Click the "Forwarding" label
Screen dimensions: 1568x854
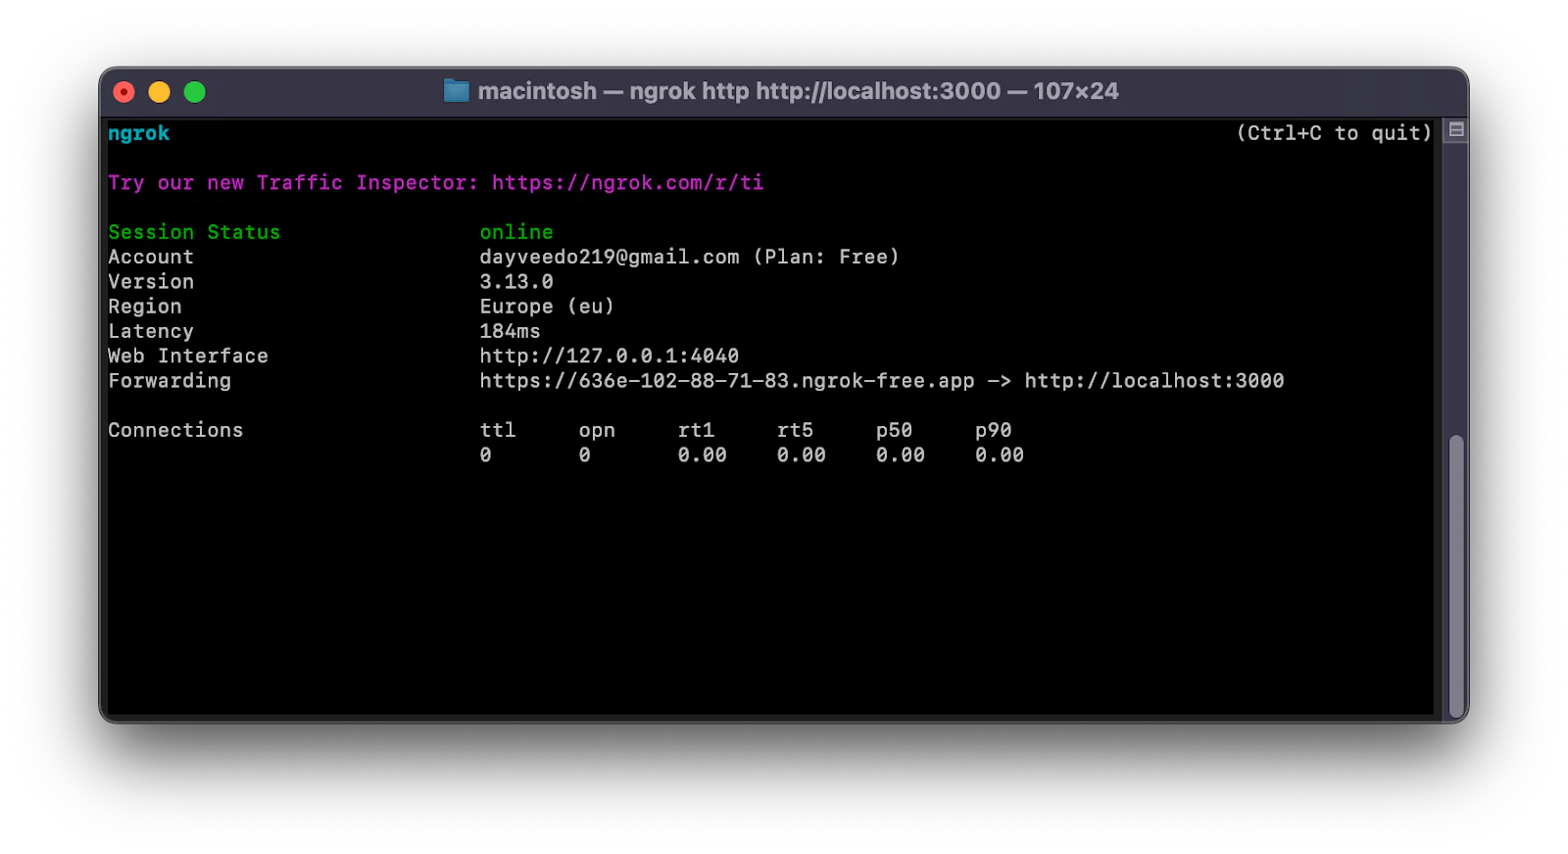pyautogui.click(x=170, y=381)
